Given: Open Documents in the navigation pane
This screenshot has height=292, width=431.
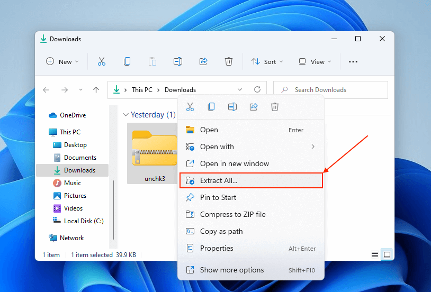Looking at the screenshot, I should [80, 158].
